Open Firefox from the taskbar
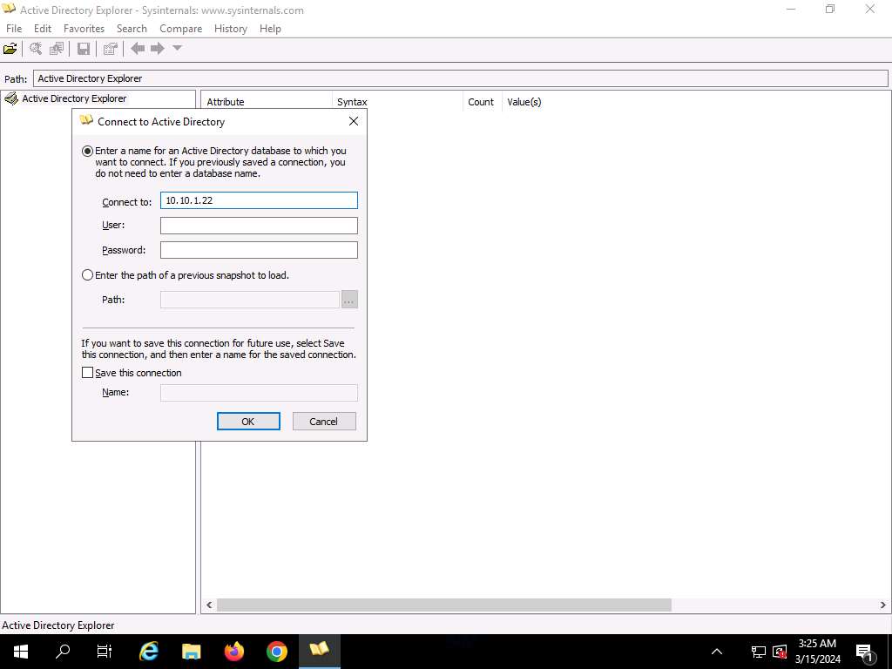Screen dimensions: 892x669 pyautogui.click(x=234, y=651)
